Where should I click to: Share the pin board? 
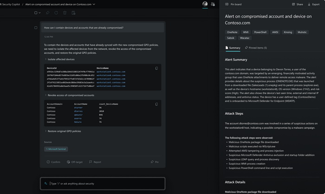(x=296, y=4)
